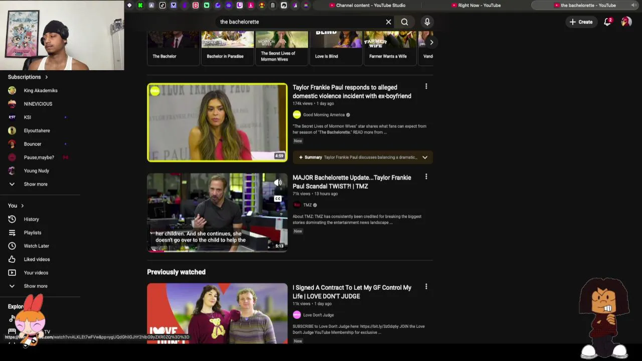Click the Create button

tap(581, 22)
